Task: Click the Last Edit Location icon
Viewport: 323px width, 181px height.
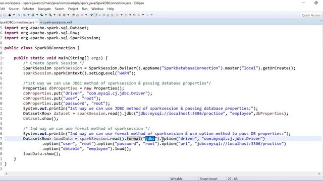Action: 134,15
